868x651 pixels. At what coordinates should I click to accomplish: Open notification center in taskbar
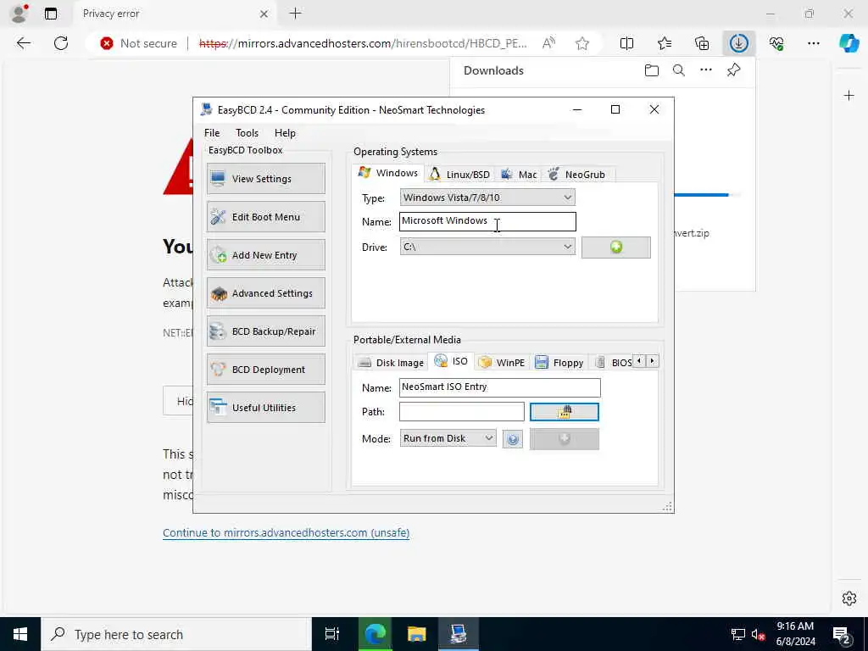tap(842, 635)
